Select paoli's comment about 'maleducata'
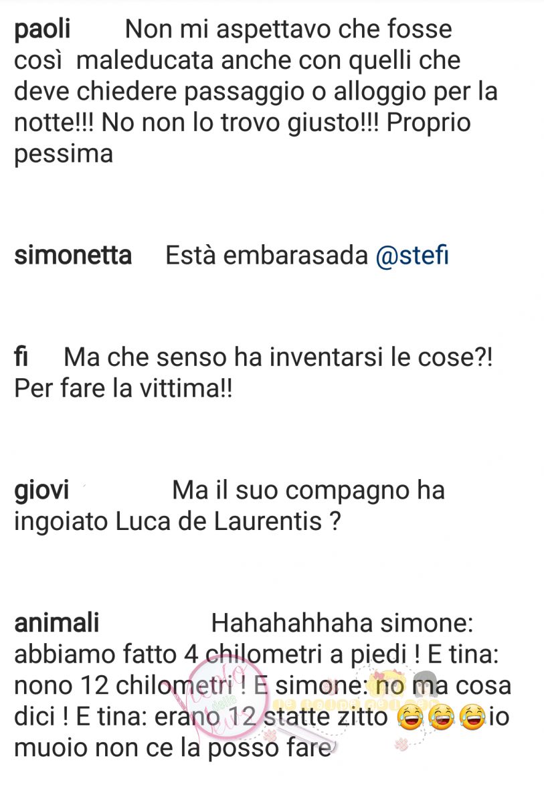This screenshot has height=803, width=544. click(x=256, y=92)
